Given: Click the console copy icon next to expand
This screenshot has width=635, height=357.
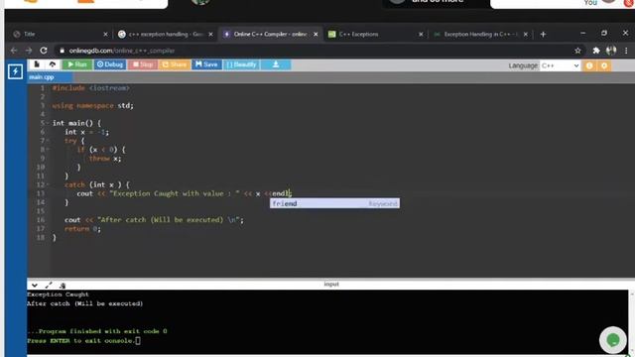Looking at the screenshot, I should pyautogui.click(x=63, y=285).
